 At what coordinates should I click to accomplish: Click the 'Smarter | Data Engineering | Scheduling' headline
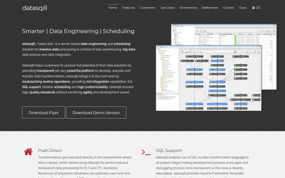pos(78,31)
